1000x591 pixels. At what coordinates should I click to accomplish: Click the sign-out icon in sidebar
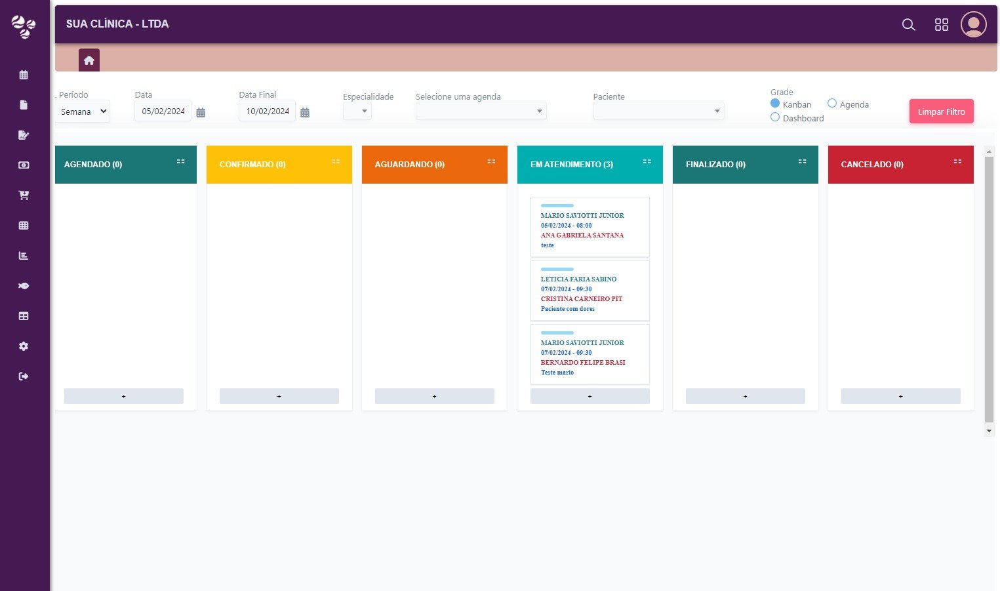coord(24,377)
